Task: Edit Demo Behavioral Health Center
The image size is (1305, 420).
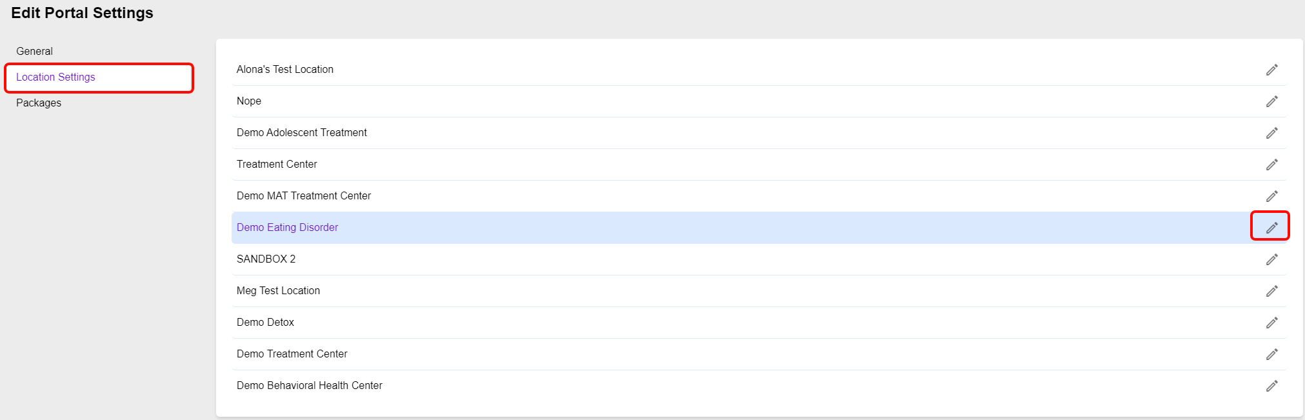Action: (1271, 386)
